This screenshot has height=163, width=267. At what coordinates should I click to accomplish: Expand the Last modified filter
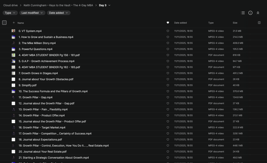point(32,13)
